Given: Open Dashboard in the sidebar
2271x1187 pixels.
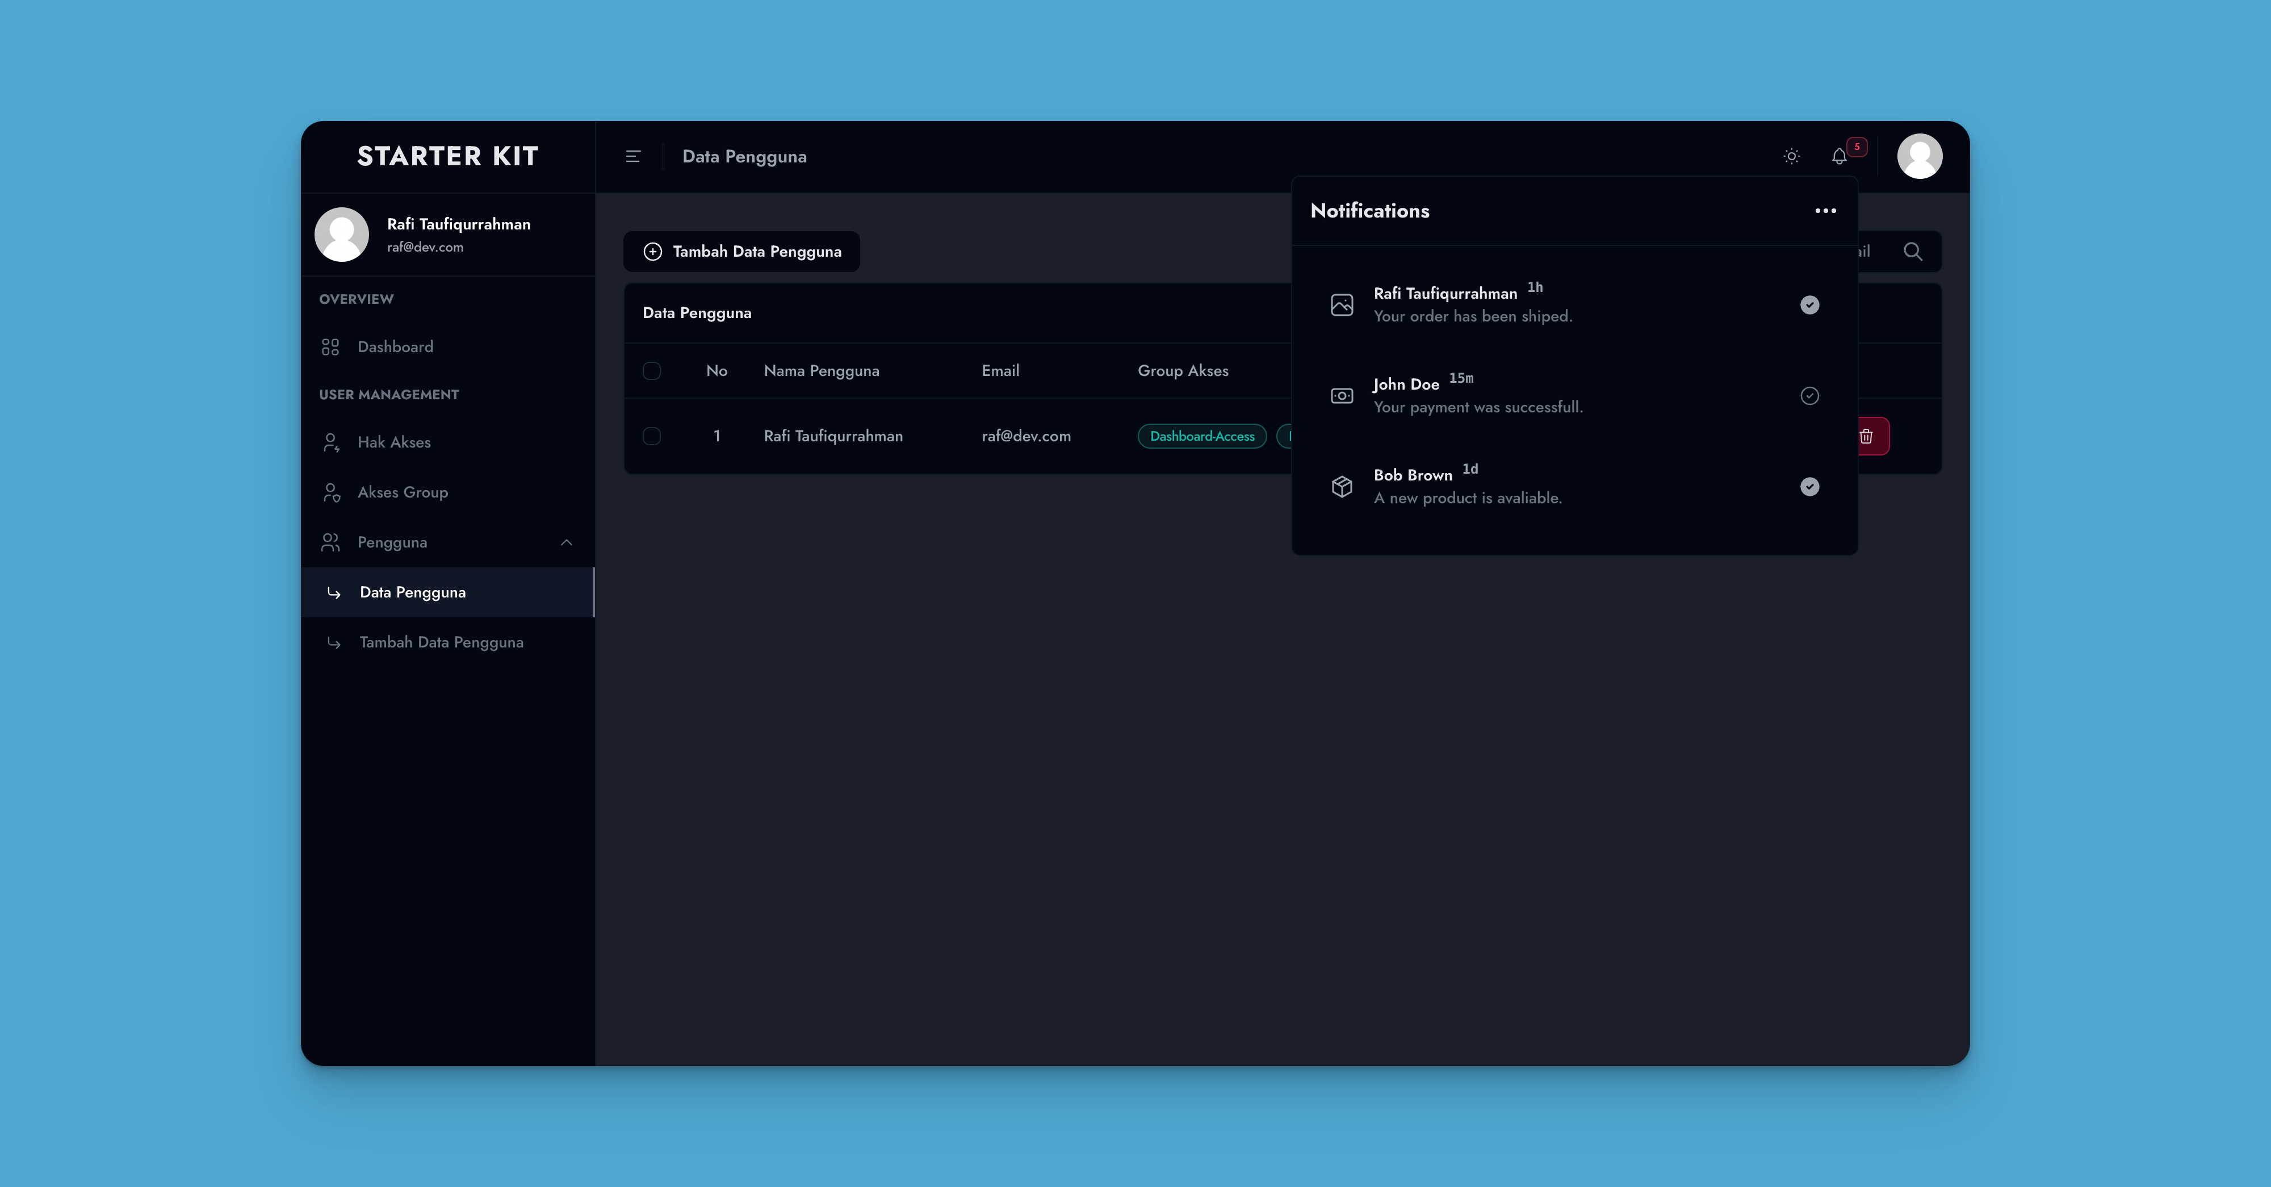Looking at the screenshot, I should click(x=395, y=346).
